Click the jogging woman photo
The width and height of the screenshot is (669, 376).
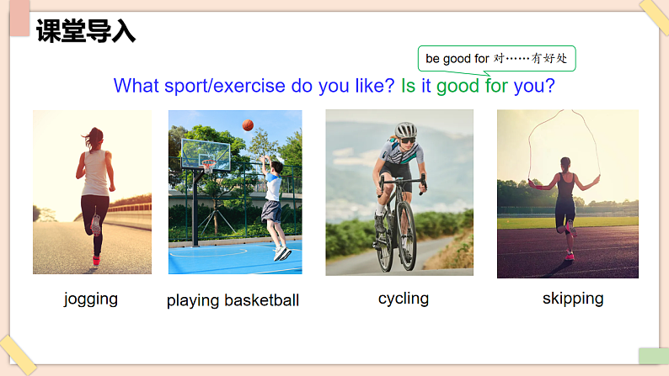click(x=92, y=192)
